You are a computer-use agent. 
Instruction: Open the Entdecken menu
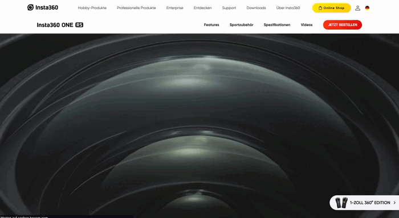(x=202, y=8)
